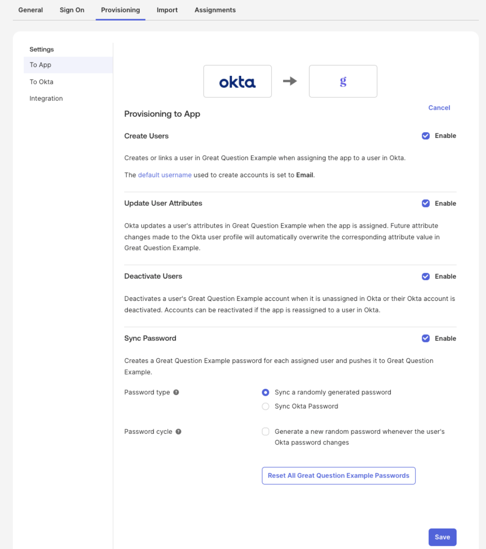Open the Sign On tab
The width and height of the screenshot is (486, 549).
[72, 10]
